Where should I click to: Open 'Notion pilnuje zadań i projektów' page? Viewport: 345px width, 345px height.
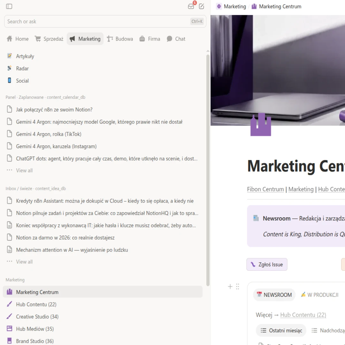(x=103, y=213)
